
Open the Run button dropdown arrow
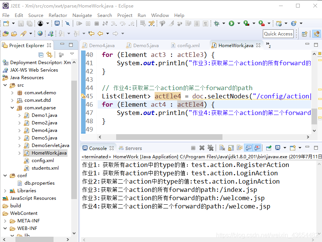click(239, 24)
